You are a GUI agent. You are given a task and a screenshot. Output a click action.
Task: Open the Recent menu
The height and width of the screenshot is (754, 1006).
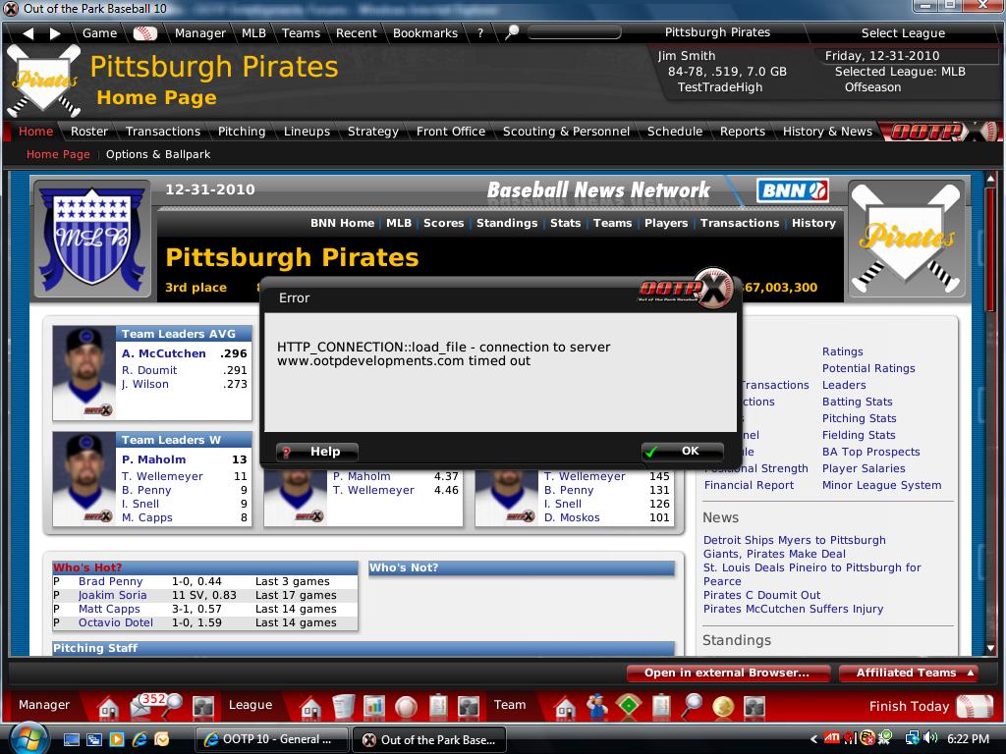[x=356, y=33]
